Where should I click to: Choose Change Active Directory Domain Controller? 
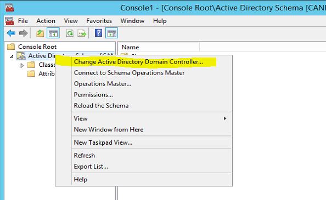pyautogui.click(x=144, y=62)
